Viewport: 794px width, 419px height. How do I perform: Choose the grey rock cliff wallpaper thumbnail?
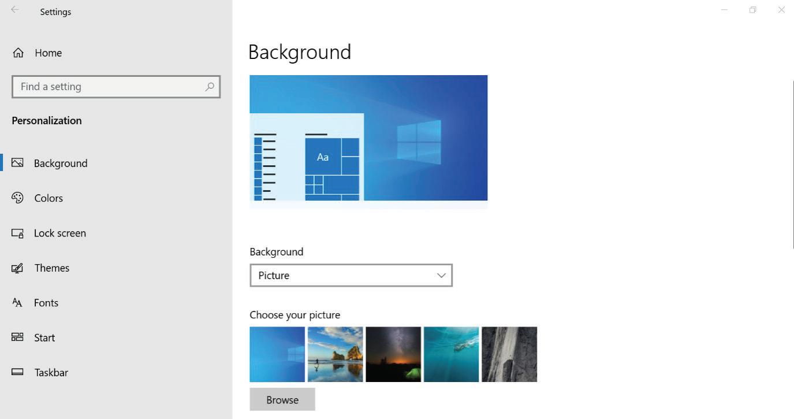click(509, 354)
